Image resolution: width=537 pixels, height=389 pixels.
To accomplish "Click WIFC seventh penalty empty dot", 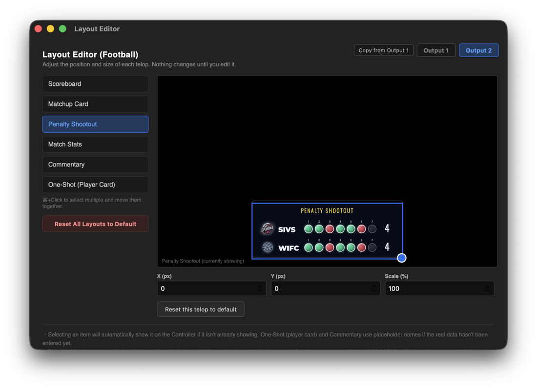I will tap(372, 247).
